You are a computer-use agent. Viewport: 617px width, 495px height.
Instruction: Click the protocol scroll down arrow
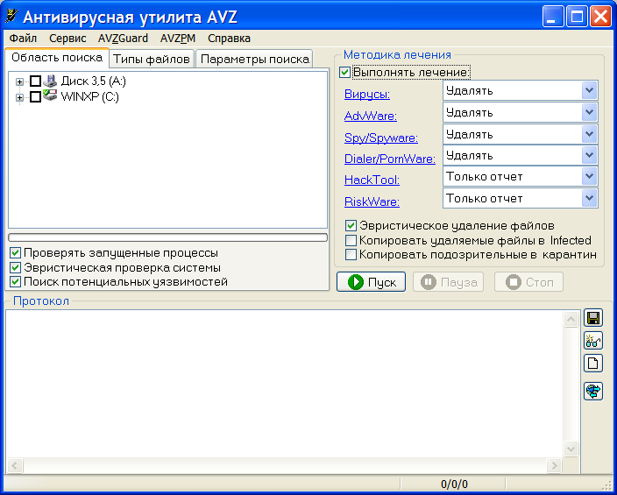(571, 449)
